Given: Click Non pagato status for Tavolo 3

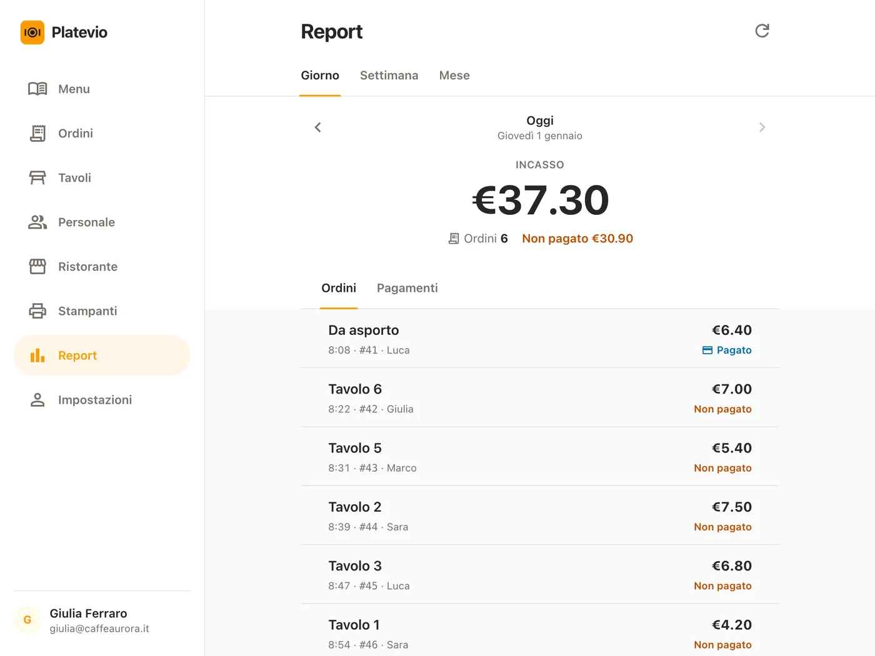Looking at the screenshot, I should coord(722,586).
